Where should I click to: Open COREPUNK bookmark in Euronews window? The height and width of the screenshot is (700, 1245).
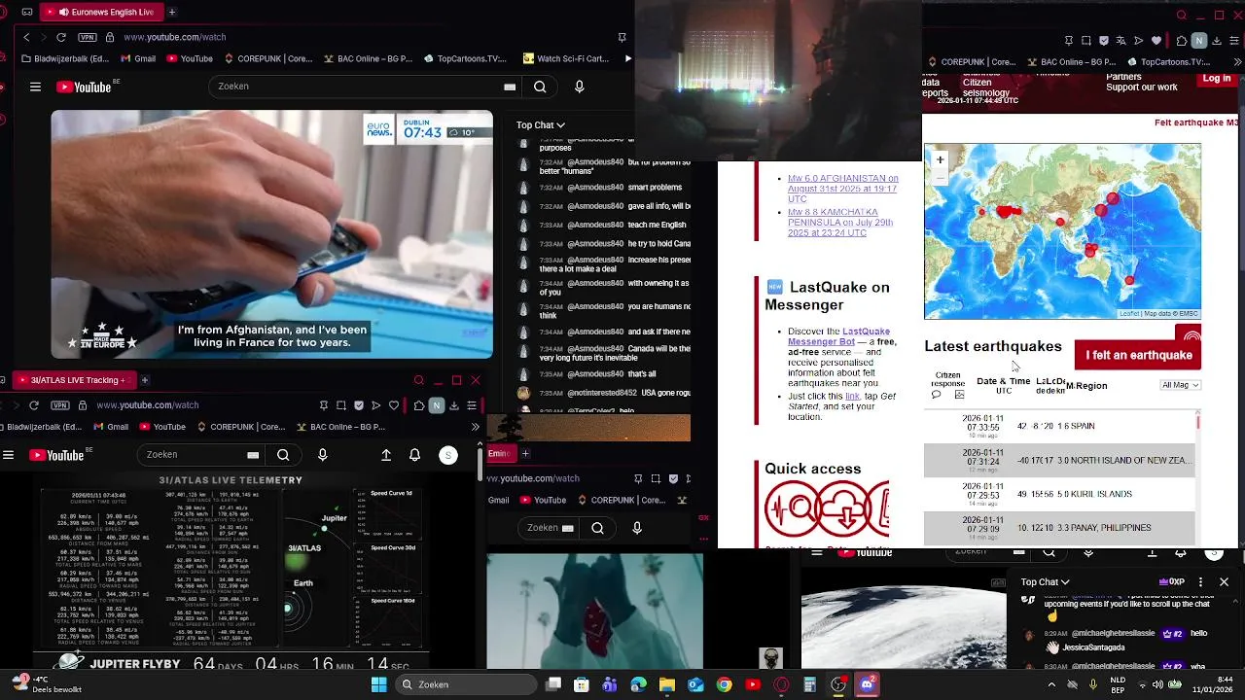pos(268,58)
